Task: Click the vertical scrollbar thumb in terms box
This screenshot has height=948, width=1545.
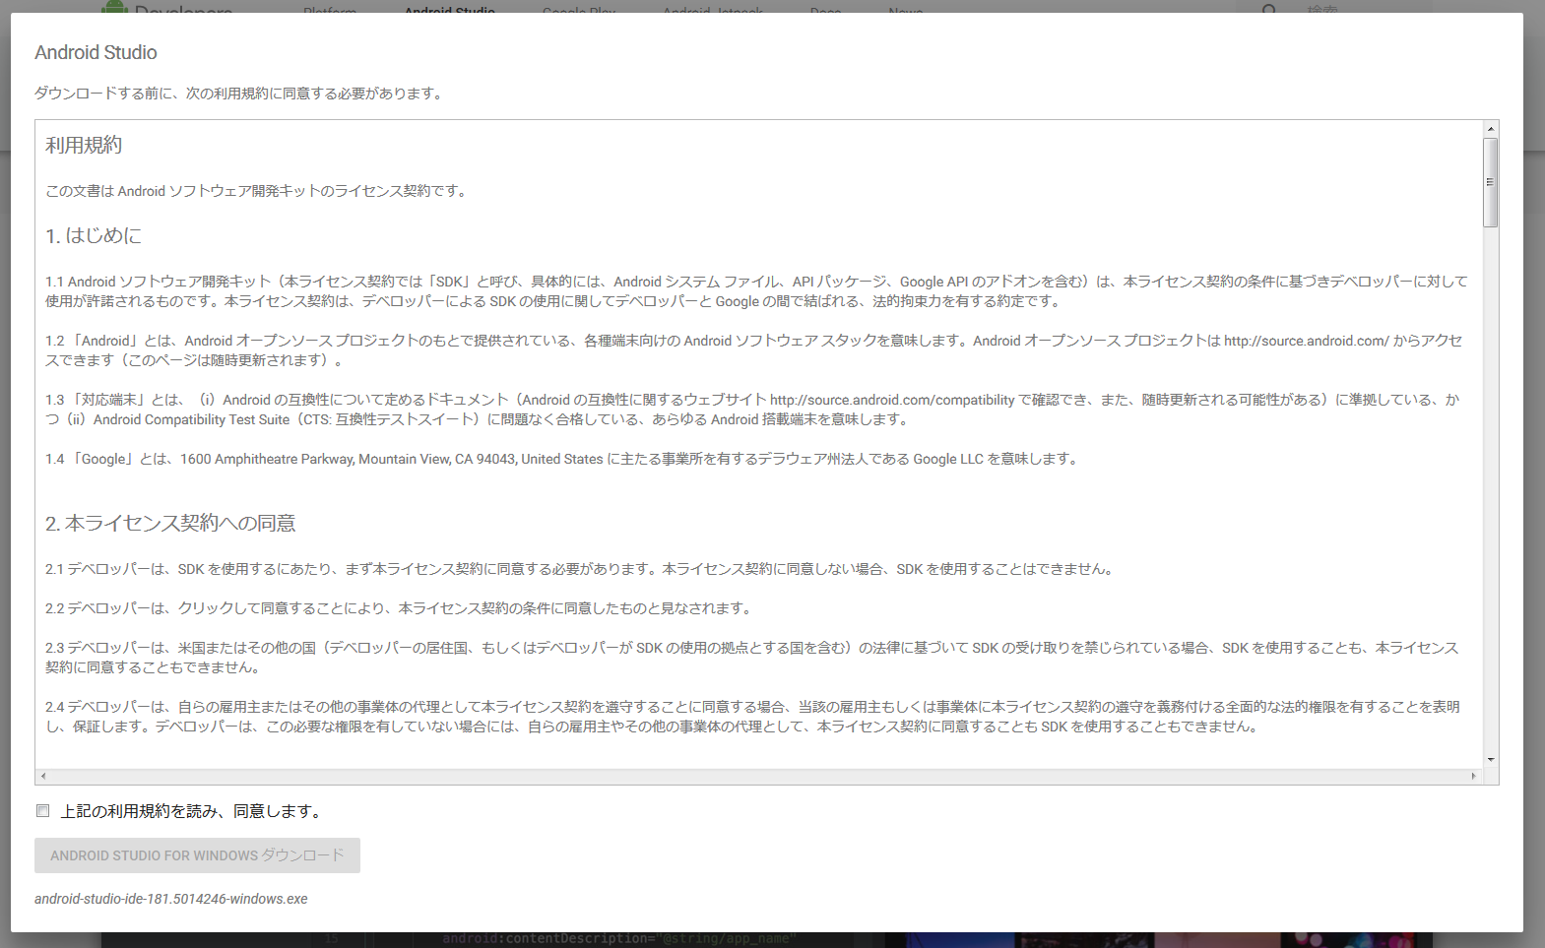Action: click(1491, 182)
